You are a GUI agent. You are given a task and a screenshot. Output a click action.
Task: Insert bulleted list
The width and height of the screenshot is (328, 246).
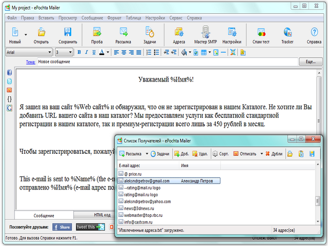point(156,52)
